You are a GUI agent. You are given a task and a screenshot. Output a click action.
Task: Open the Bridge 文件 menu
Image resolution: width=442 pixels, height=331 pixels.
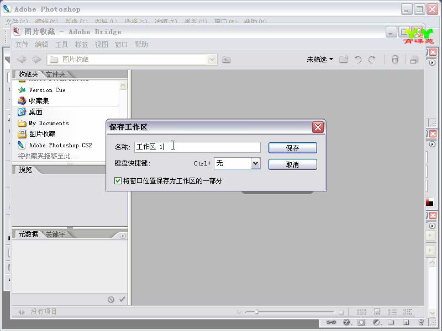pos(22,45)
